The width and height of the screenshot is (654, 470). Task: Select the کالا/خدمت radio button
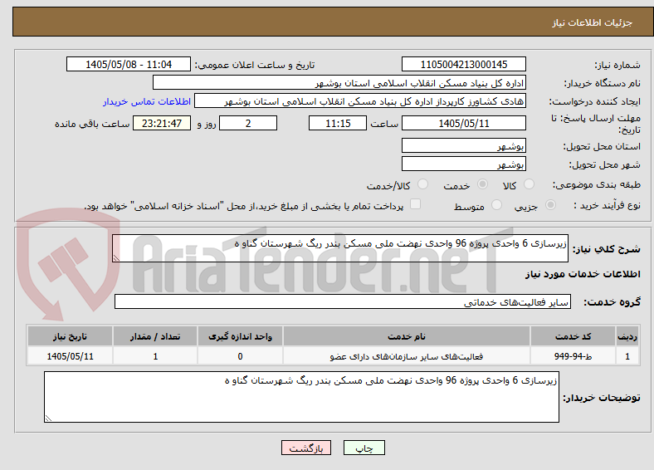click(422, 184)
